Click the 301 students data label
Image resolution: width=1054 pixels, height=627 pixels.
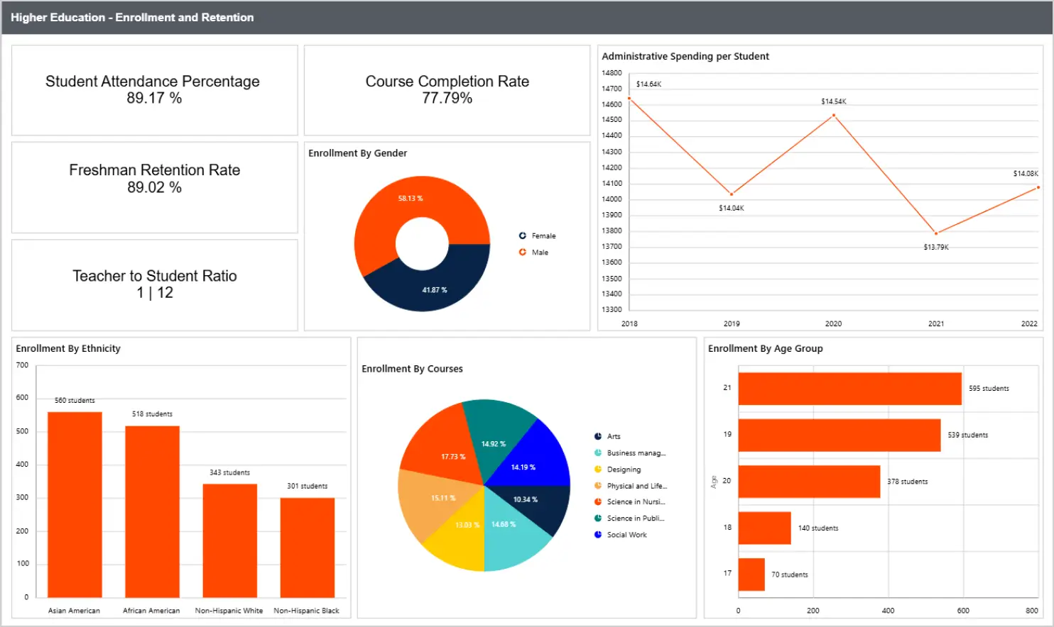coord(307,486)
